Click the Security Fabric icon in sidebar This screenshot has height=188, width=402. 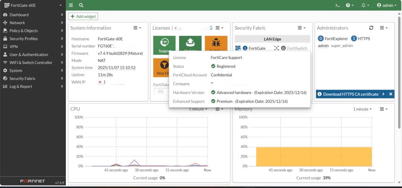(5, 78)
